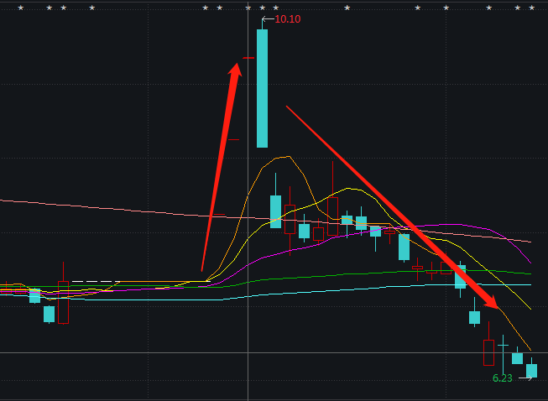Click the star marker on the vertical crosshair line
Viewport: 548px width, 401px height.
click(248, 8)
